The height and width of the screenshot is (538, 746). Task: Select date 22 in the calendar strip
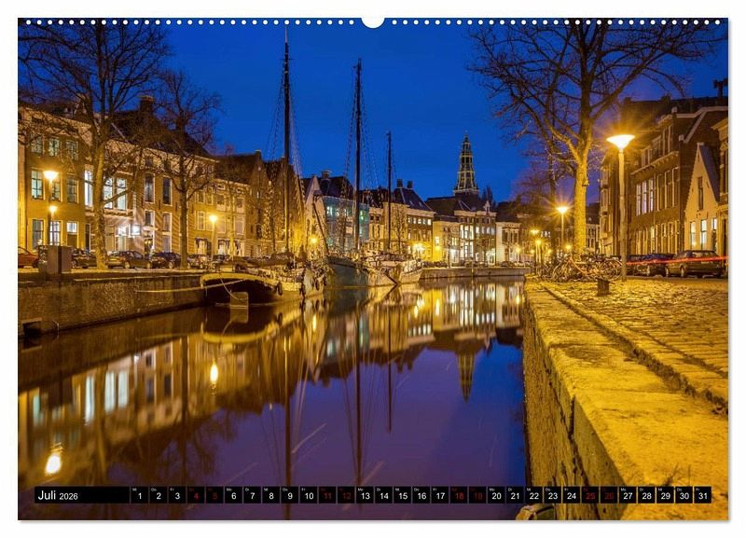point(534,495)
